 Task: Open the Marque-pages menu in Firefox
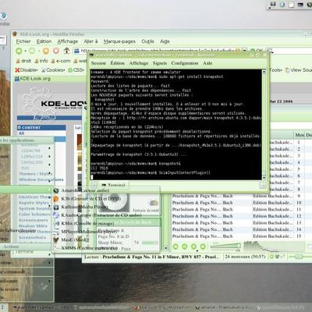(119, 41)
